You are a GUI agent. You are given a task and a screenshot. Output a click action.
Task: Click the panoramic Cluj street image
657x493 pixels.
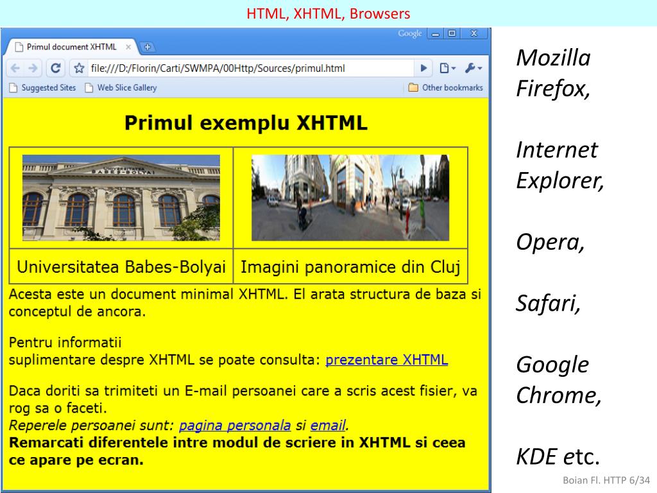(x=350, y=198)
